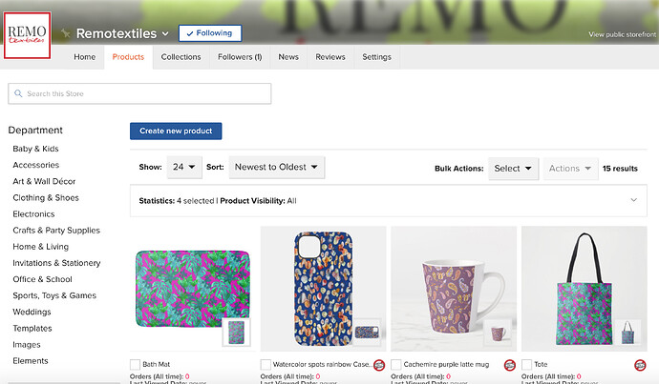The height and width of the screenshot is (384, 659).
Task: Focus the Search this Store field
Action: pyautogui.click(x=139, y=93)
